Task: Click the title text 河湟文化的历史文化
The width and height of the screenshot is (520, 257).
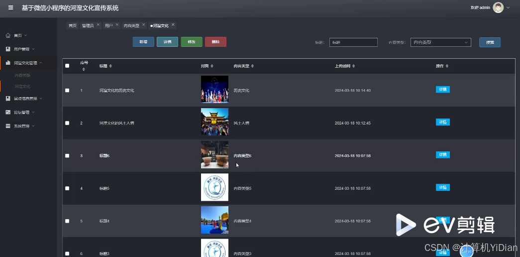Action: [x=117, y=90]
